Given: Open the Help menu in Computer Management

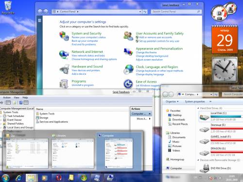Looking at the screenshot, I should [25, 98].
